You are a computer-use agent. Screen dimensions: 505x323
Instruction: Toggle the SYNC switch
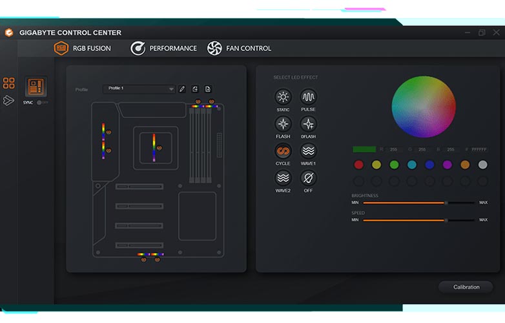42,103
